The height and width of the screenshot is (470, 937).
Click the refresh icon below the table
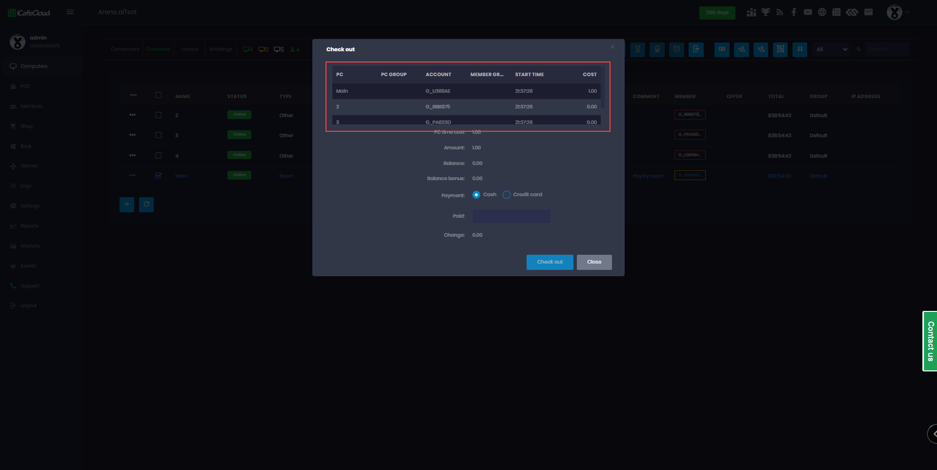(x=146, y=204)
